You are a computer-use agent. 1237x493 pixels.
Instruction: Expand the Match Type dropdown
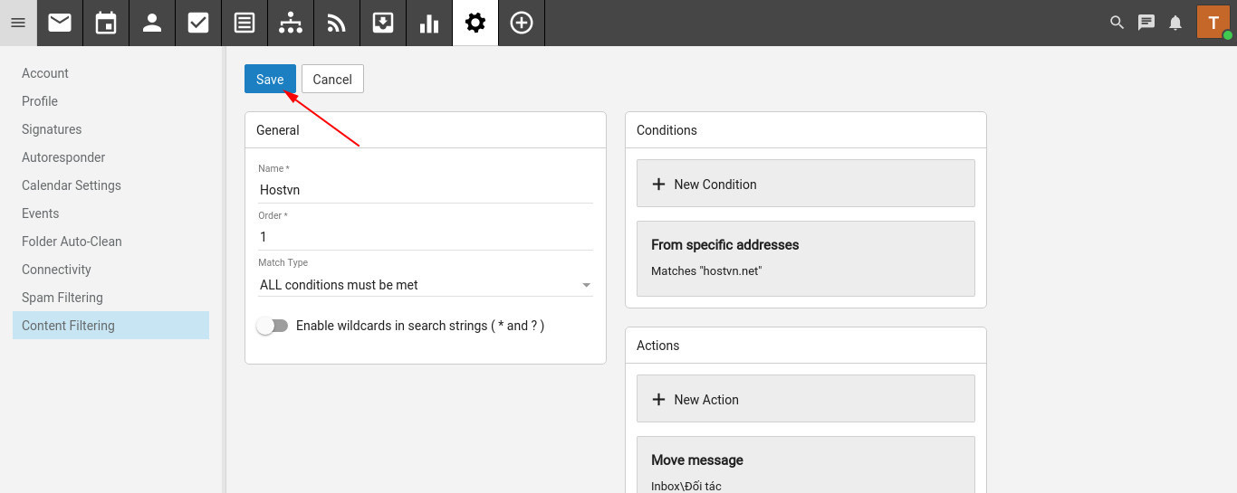426,285
